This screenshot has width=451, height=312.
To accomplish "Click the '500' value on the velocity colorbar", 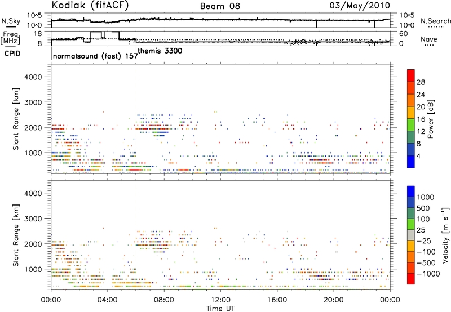I will pyautogui.click(x=423, y=208).
